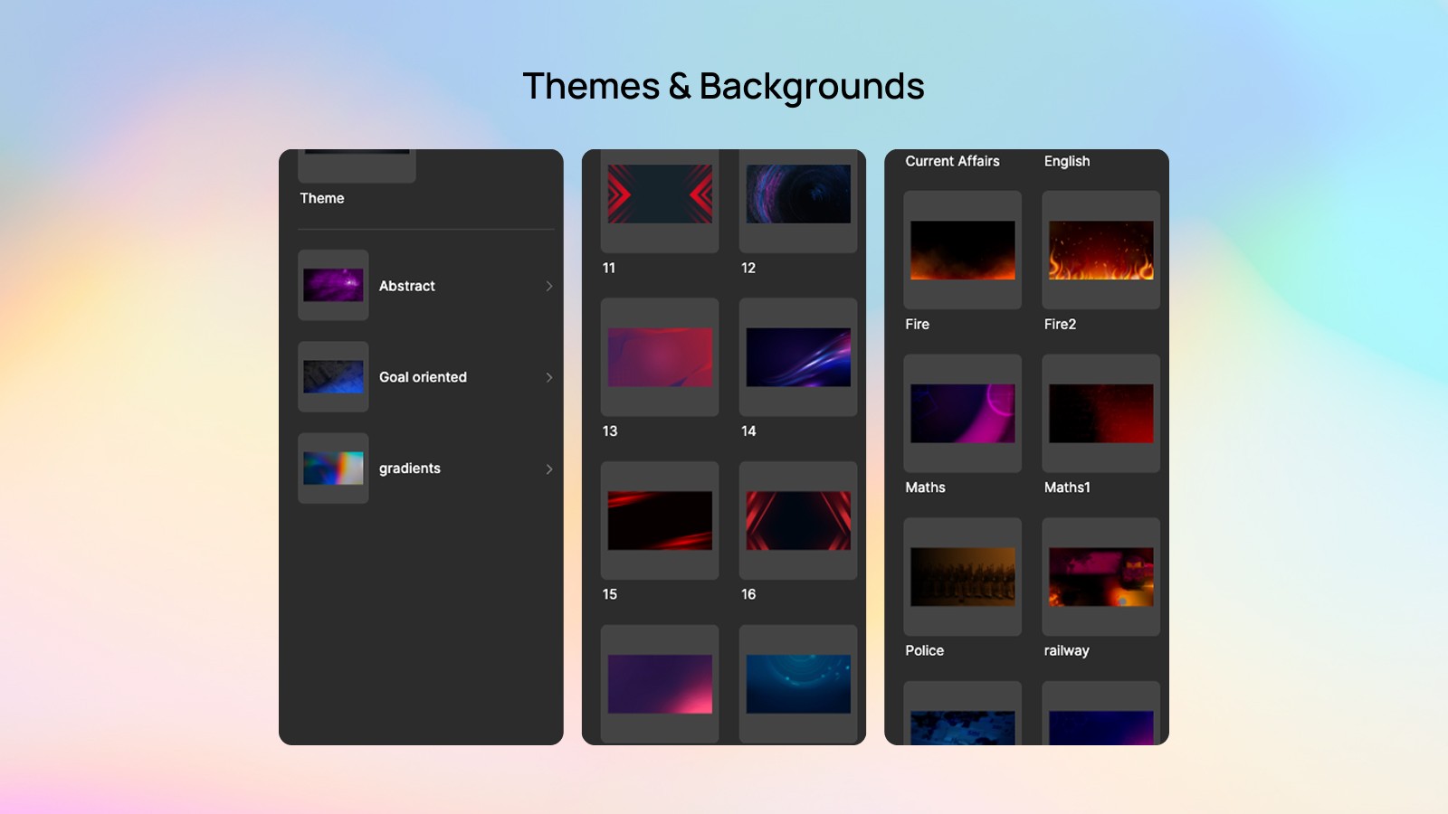
Task: Apply background 15 red diagonal streaks
Action: 660,521
